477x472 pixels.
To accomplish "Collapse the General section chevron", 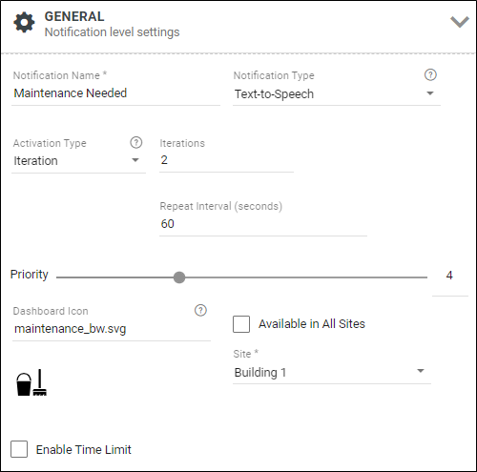I will click(460, 22).
